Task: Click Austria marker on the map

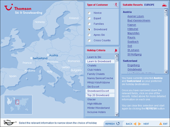Action: (x=53, y=55)
